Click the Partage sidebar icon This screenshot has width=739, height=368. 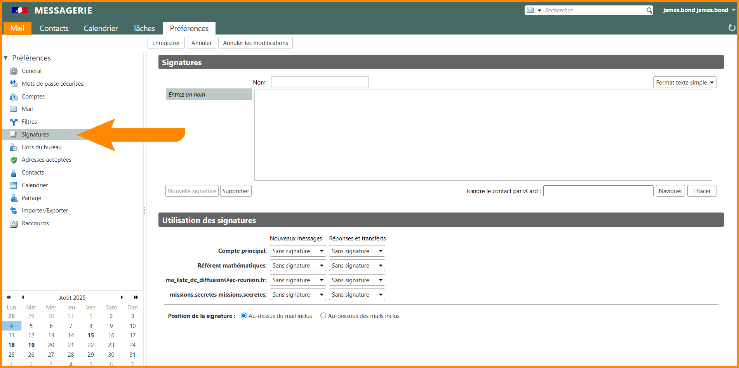pos(14,198)
